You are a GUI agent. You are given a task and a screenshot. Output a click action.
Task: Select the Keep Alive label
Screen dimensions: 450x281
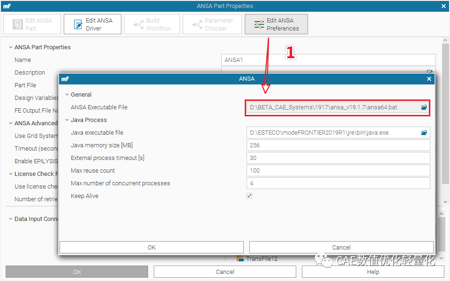click(85, 196)
